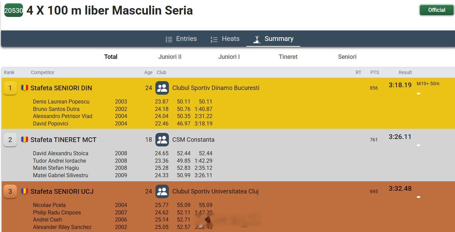Viewport: 455px width, 232px height.
Task: Click the rank 1 gold badge
Action: point(10,88)
